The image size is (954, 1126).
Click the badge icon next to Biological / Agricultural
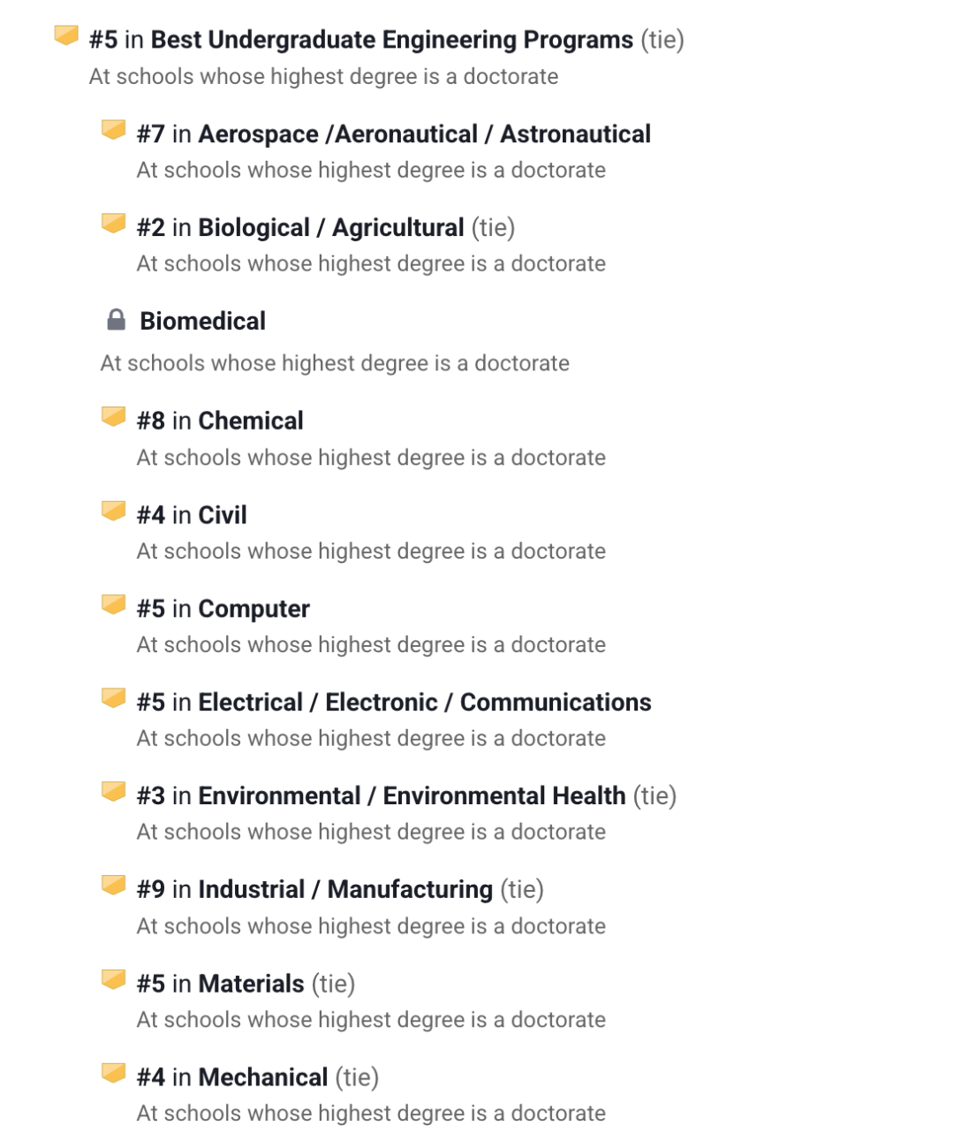click(113, 224)
